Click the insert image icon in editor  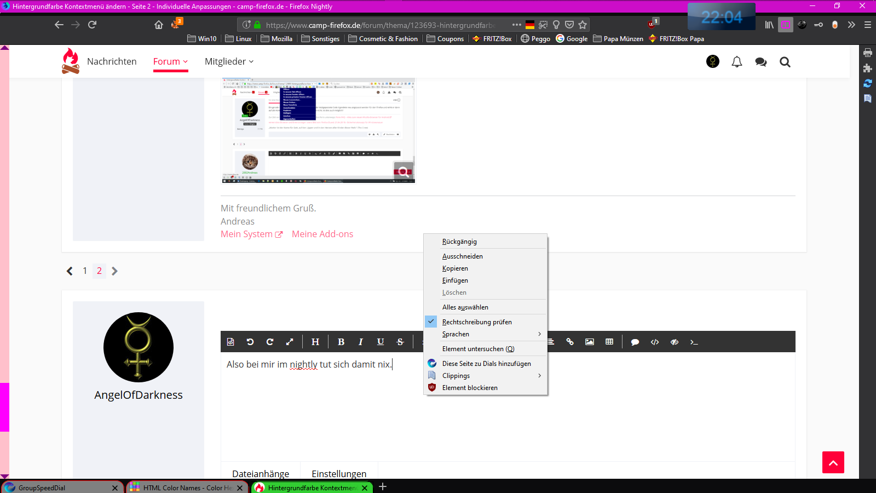tap(590, 342)
